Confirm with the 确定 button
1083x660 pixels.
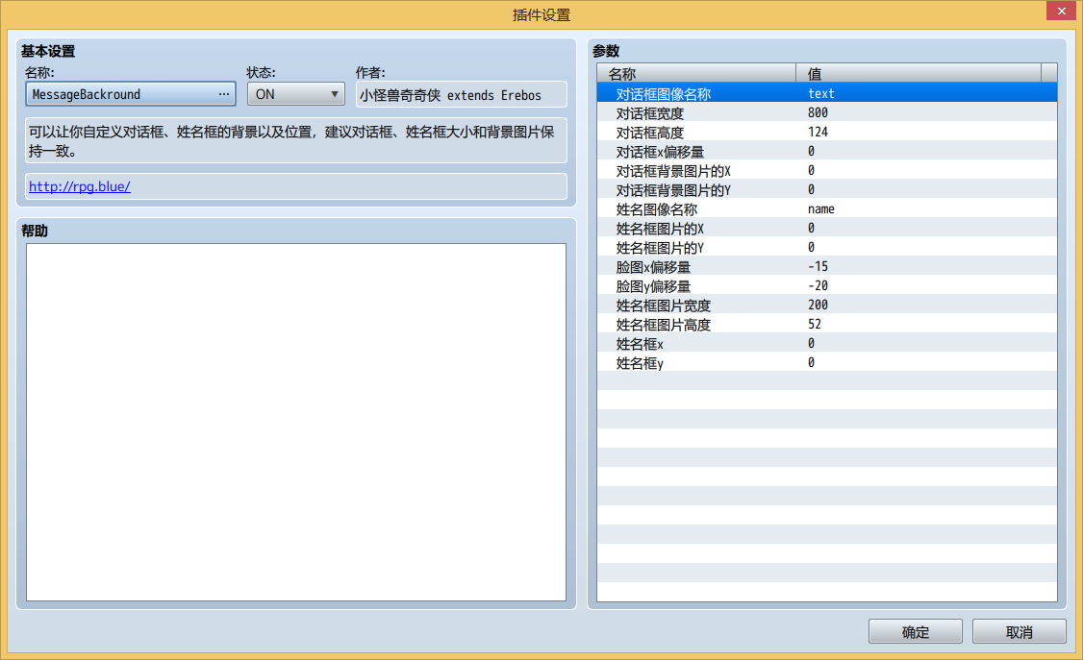pyautogui.click(x=915, y=631)
